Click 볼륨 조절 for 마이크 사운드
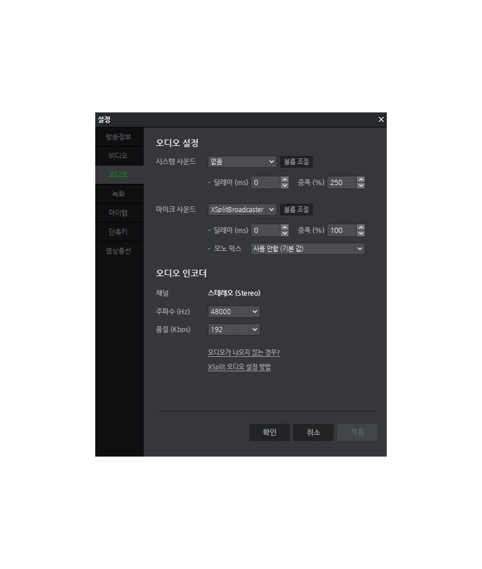Image resolution: width=482 pixels, height=569 pixels. [x=296, y=209]
